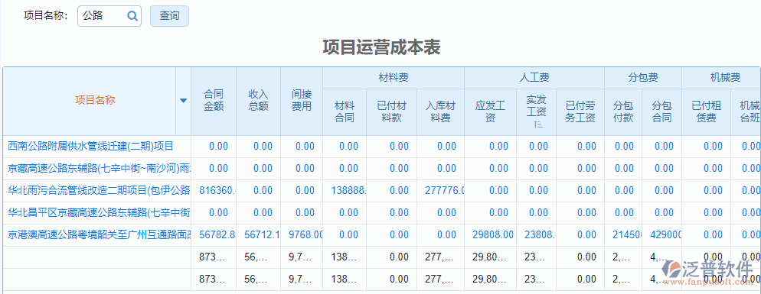Click 138888 material contract value
This screenshot has height=294, width=761.
point(348,191)
